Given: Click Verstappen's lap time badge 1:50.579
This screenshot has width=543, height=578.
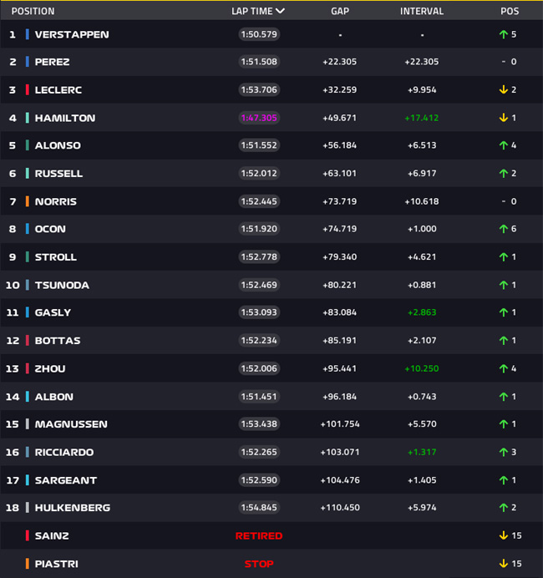Looking at the screenshot, I should click(x=259, y=34).
